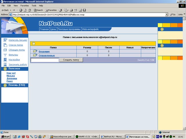Click the Discuss toolbar icon
Viewport: 186px width, 139px height.
[x=80, y=10]
